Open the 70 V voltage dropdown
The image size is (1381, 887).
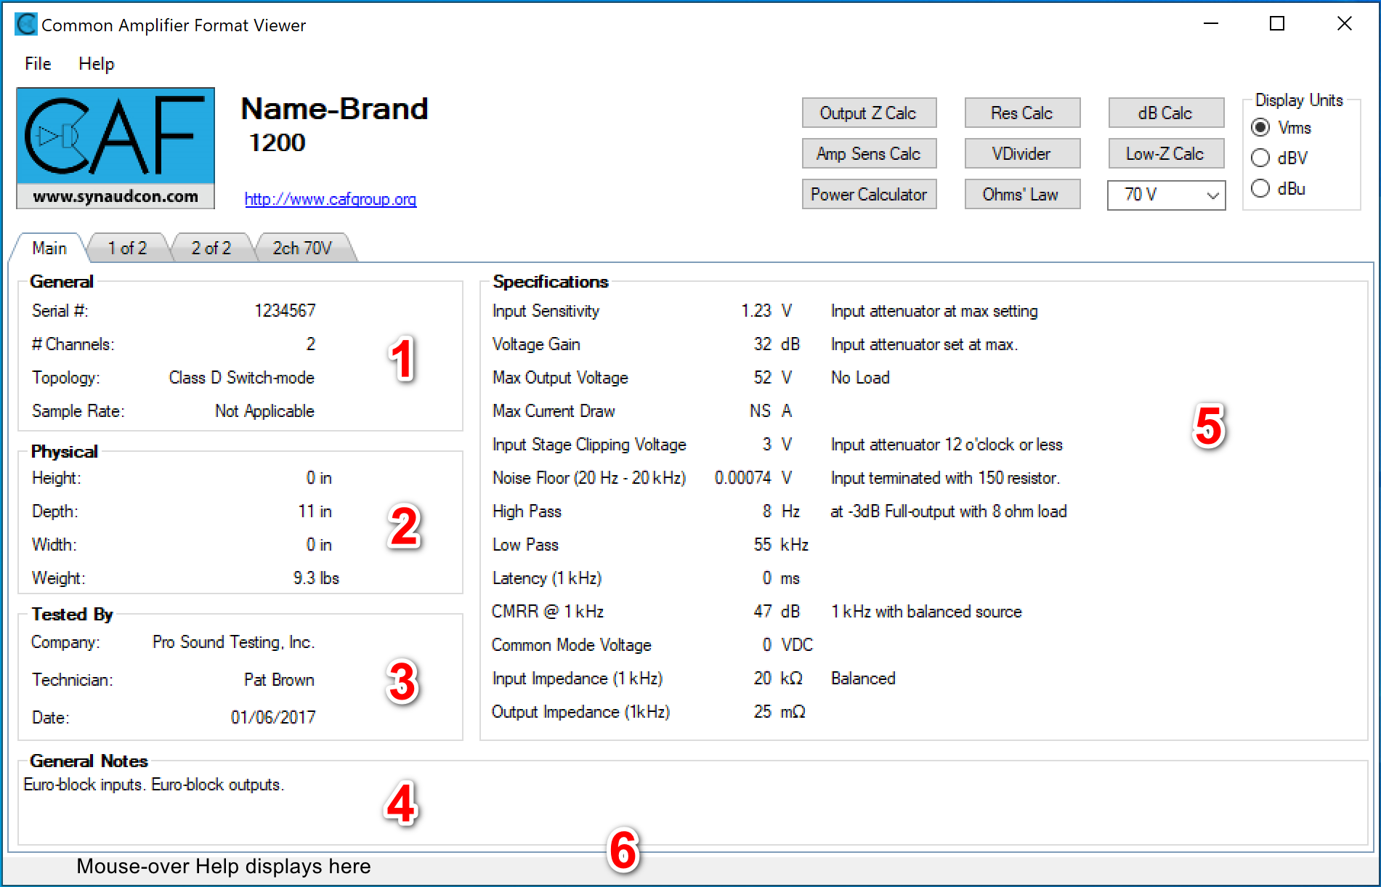click(1165, 195)
